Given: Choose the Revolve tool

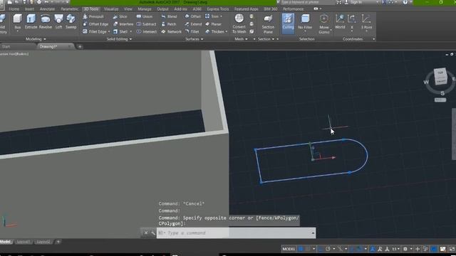Looking at the screenshot, I should click(x=46, y=22).
